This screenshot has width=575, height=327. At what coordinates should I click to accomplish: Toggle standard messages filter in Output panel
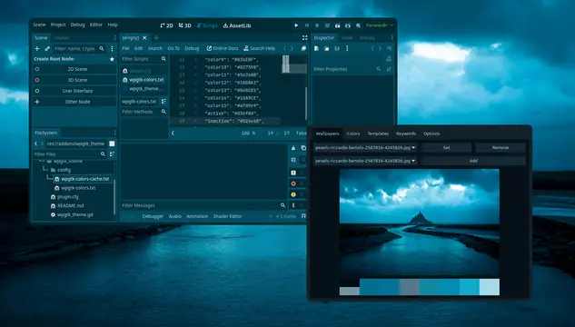click(x=293, y=173)
